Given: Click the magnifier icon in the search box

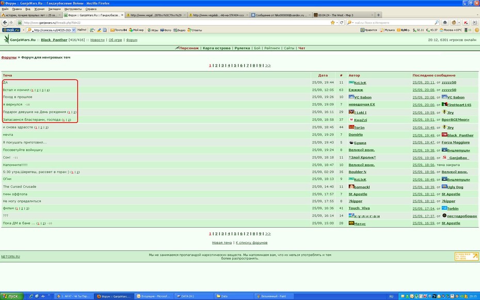Looking at the screenshot, I should tap(437, 23).
